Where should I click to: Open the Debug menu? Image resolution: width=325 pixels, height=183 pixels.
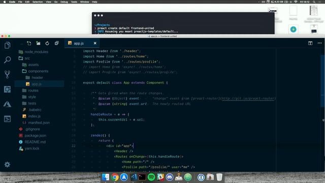(64, 2)
